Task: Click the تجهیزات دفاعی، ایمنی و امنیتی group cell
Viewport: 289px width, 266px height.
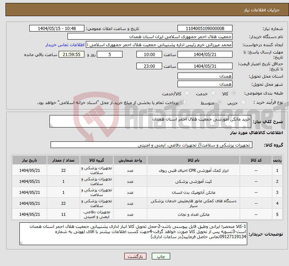Action: (x=96, y=214)
